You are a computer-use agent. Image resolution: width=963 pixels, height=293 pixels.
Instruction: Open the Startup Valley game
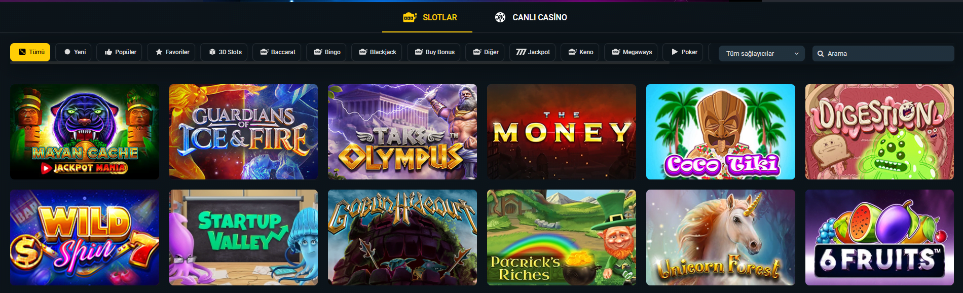point(243,238)
